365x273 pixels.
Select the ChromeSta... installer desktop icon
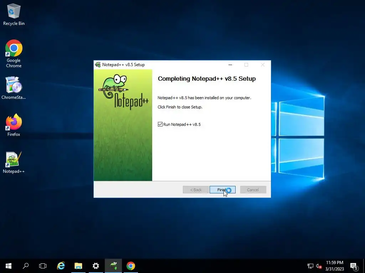coord(14,88)
